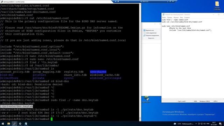
Task: Click 'winbindd_privileged' in the terminal listing
Action: (105, 78)
